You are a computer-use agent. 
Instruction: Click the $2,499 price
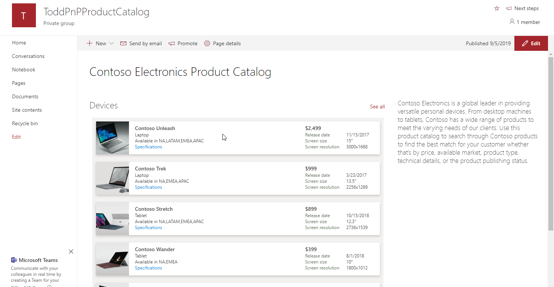pos(313,128)
